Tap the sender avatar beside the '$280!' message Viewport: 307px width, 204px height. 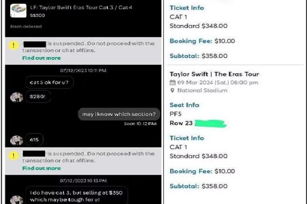(x=16, y=97)
